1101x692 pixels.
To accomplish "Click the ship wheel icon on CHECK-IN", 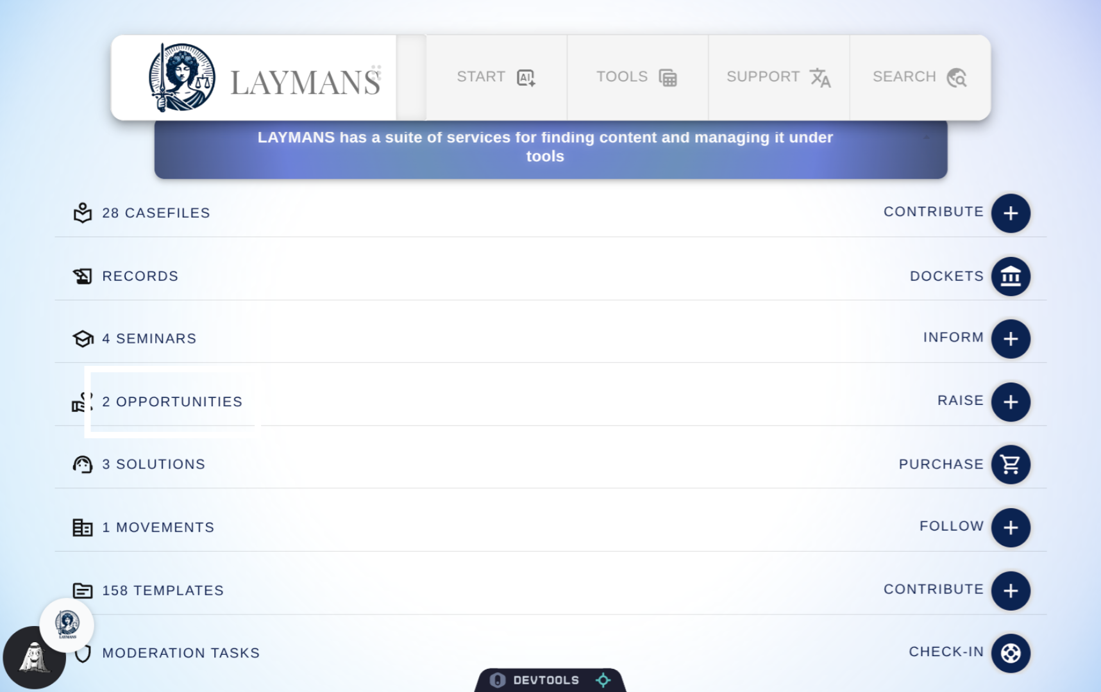I will click(1011, 653).
